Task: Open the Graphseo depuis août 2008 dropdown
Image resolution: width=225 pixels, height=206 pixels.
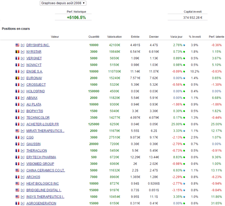Action: [x=63, y=3]
